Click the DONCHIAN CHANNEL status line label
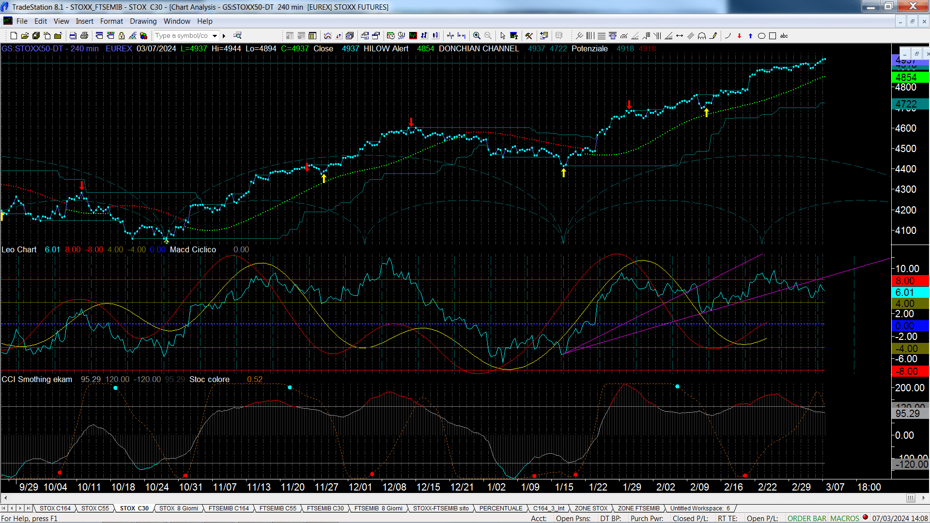 click(x=479, y=48)
